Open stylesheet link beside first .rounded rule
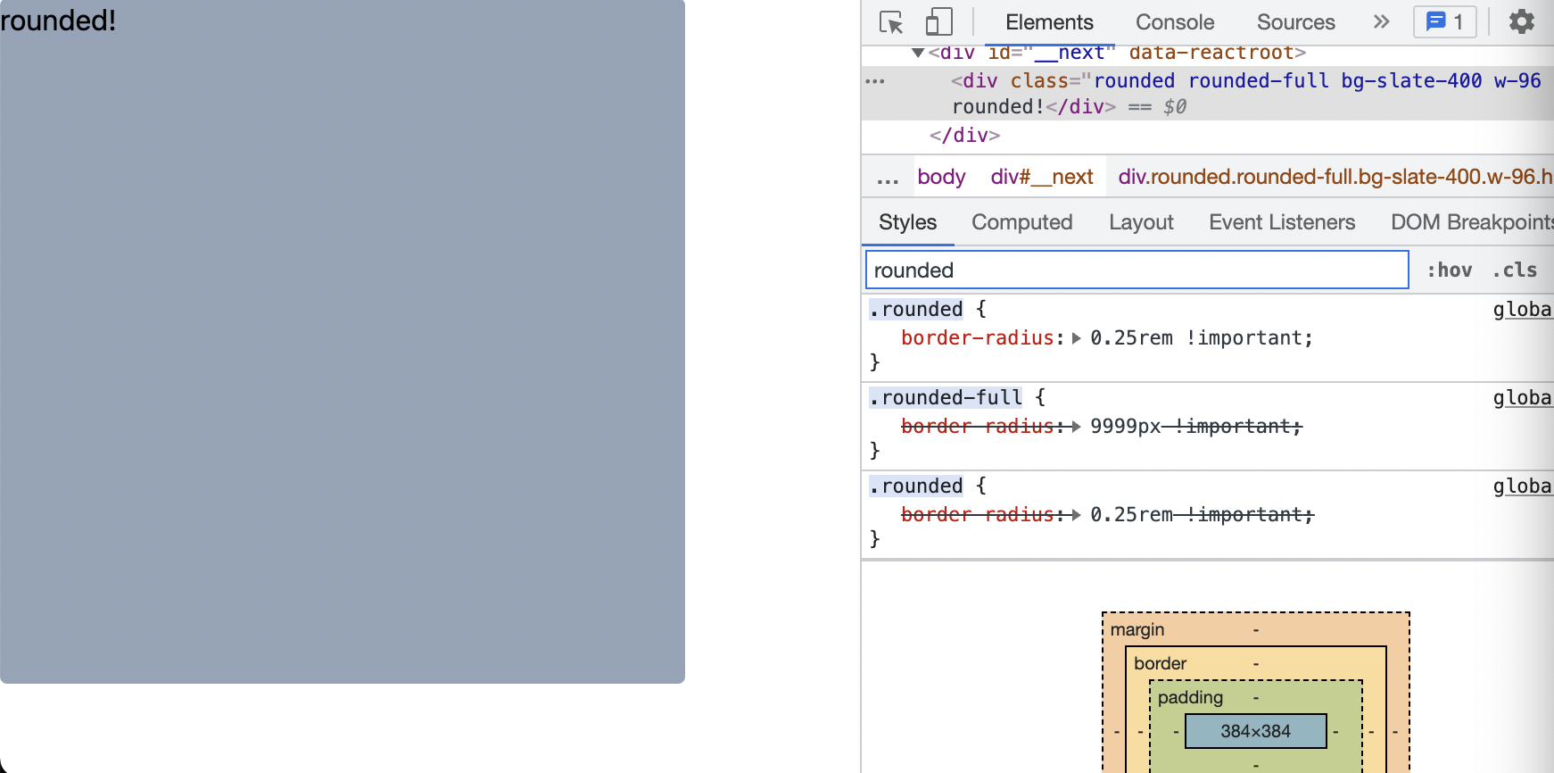This screenshot has height=773, width=1554. (x=1523, y=309)
